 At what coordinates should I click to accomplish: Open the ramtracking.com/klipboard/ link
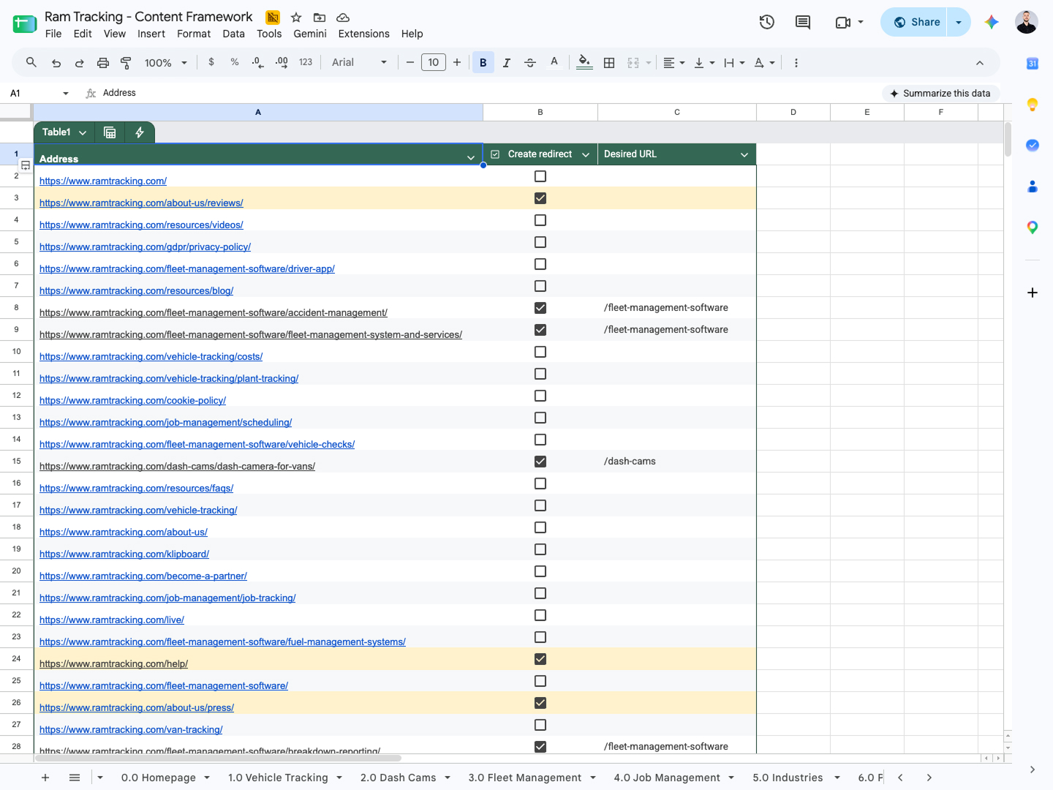click(x=124, y=554)
